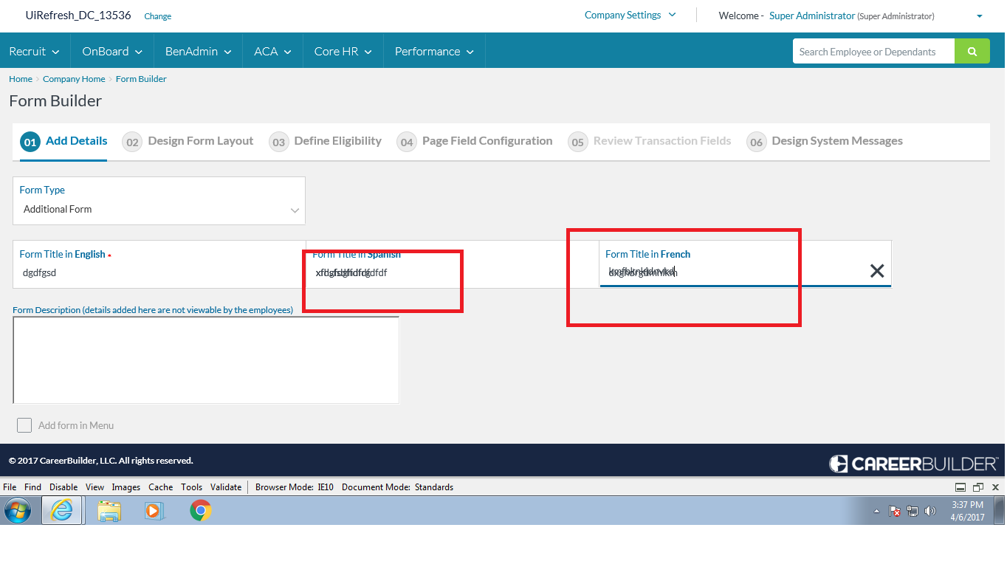The image size is (1007, 567).
Task: Enable the Add form in Menu checkbox
Action: (24, 425)
